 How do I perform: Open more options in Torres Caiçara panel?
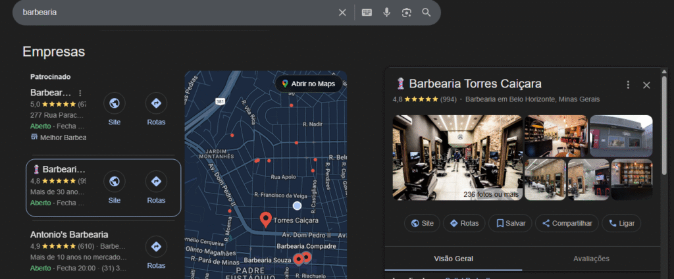coord(628,85)
